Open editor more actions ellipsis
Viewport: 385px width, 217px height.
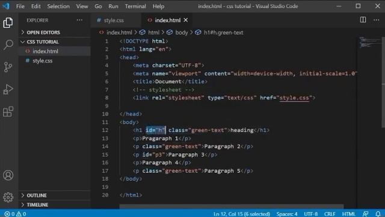click(376, 20)
